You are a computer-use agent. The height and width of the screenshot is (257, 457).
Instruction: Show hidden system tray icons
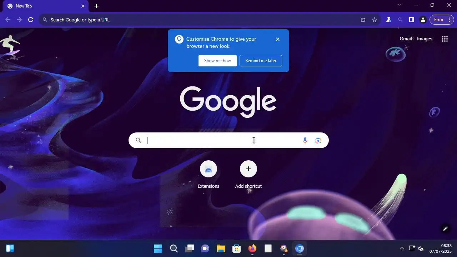[402, 248]
